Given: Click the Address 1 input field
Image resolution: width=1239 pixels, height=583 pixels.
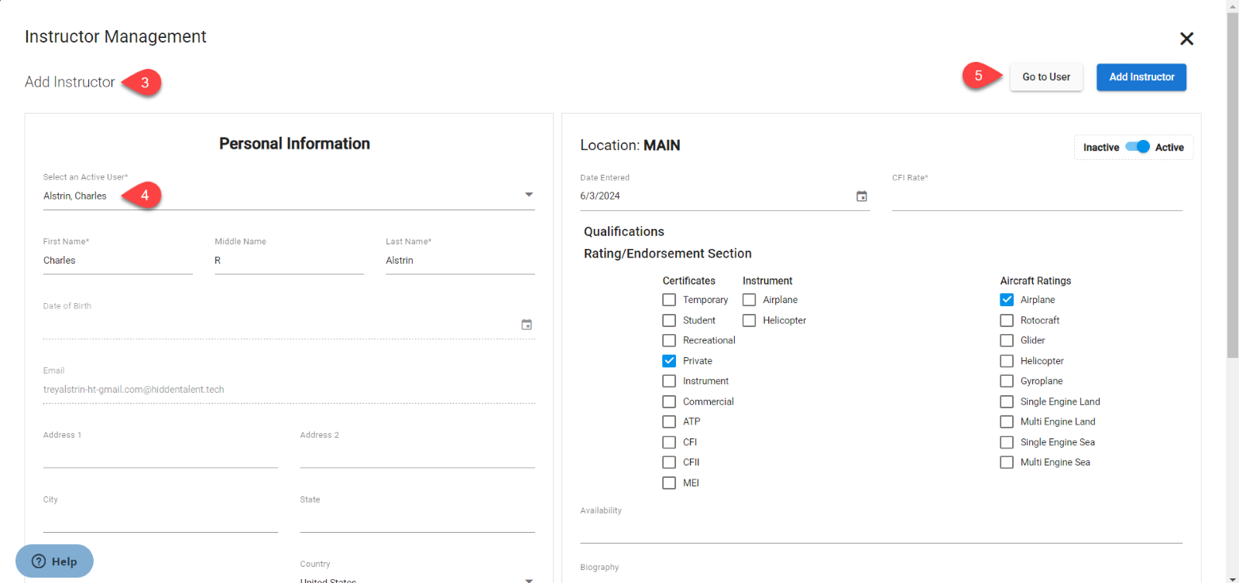Looking at the screenshot, I should (x=160, y=455).
